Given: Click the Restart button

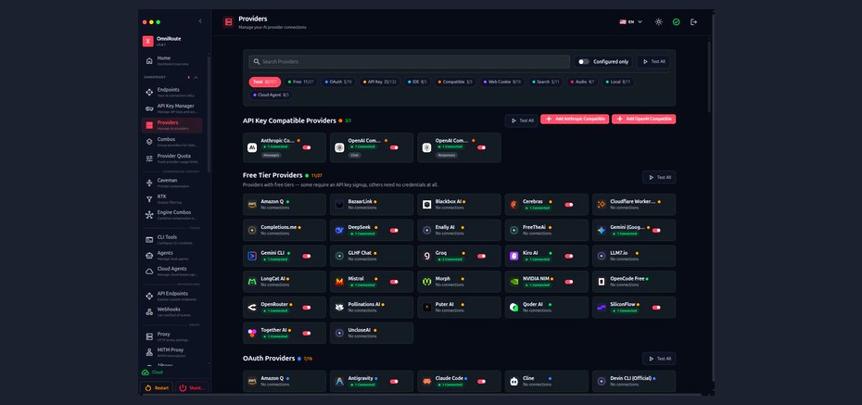Looking at the screenshot, I should (x=157, y=388).
